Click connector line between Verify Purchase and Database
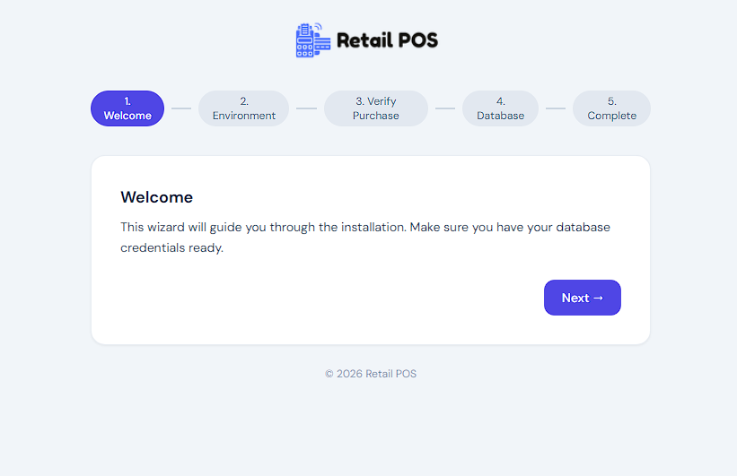Image resolution: width=737 pixels, height=476 pixels. tap(445, 108)
